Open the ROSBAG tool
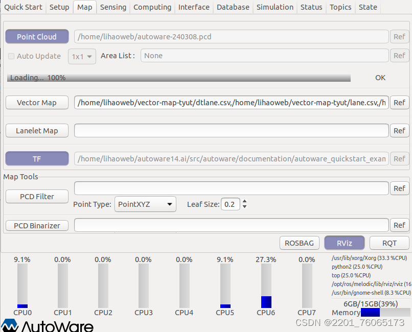 point(299,243)
